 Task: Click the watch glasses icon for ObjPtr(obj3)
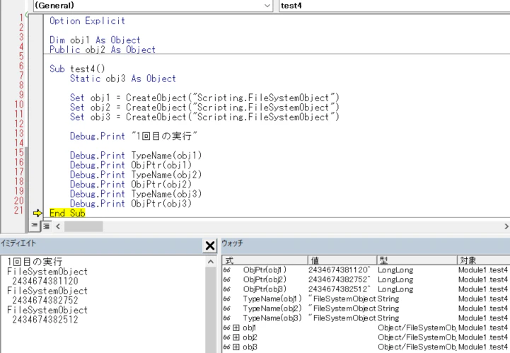point(226,289)
